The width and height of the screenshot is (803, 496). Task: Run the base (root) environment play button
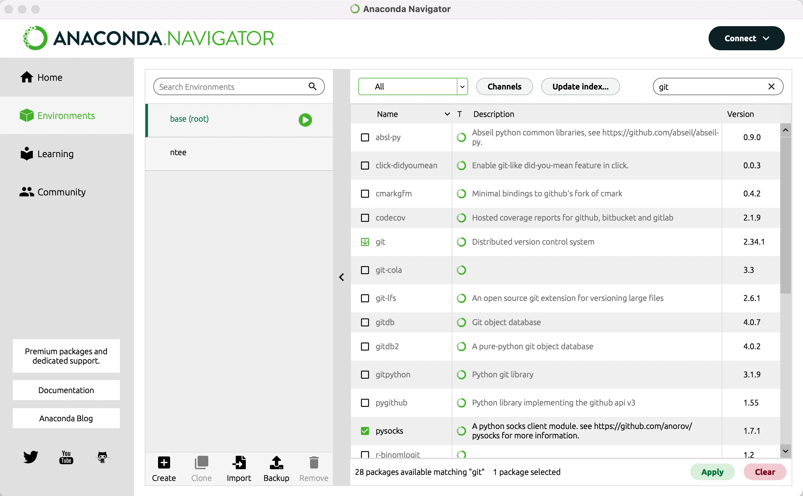pos(305,120)
